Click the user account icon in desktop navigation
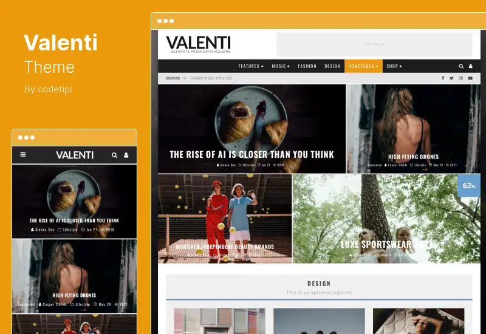 [x=470, y=66]
